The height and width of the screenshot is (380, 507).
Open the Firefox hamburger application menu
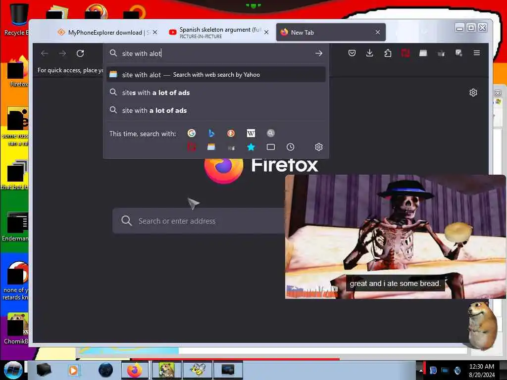[x=477, y=52]
